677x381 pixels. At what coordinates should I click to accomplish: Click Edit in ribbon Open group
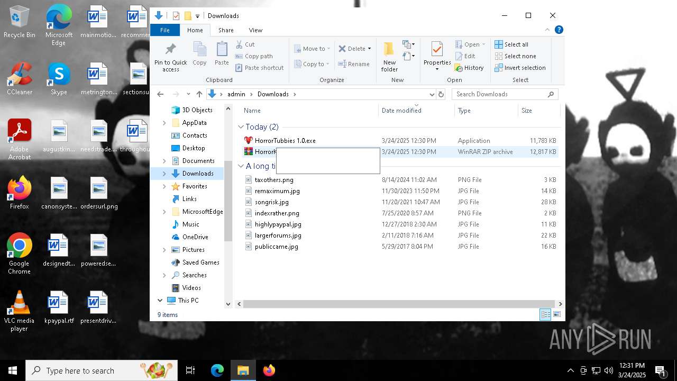tap(465, 56)
